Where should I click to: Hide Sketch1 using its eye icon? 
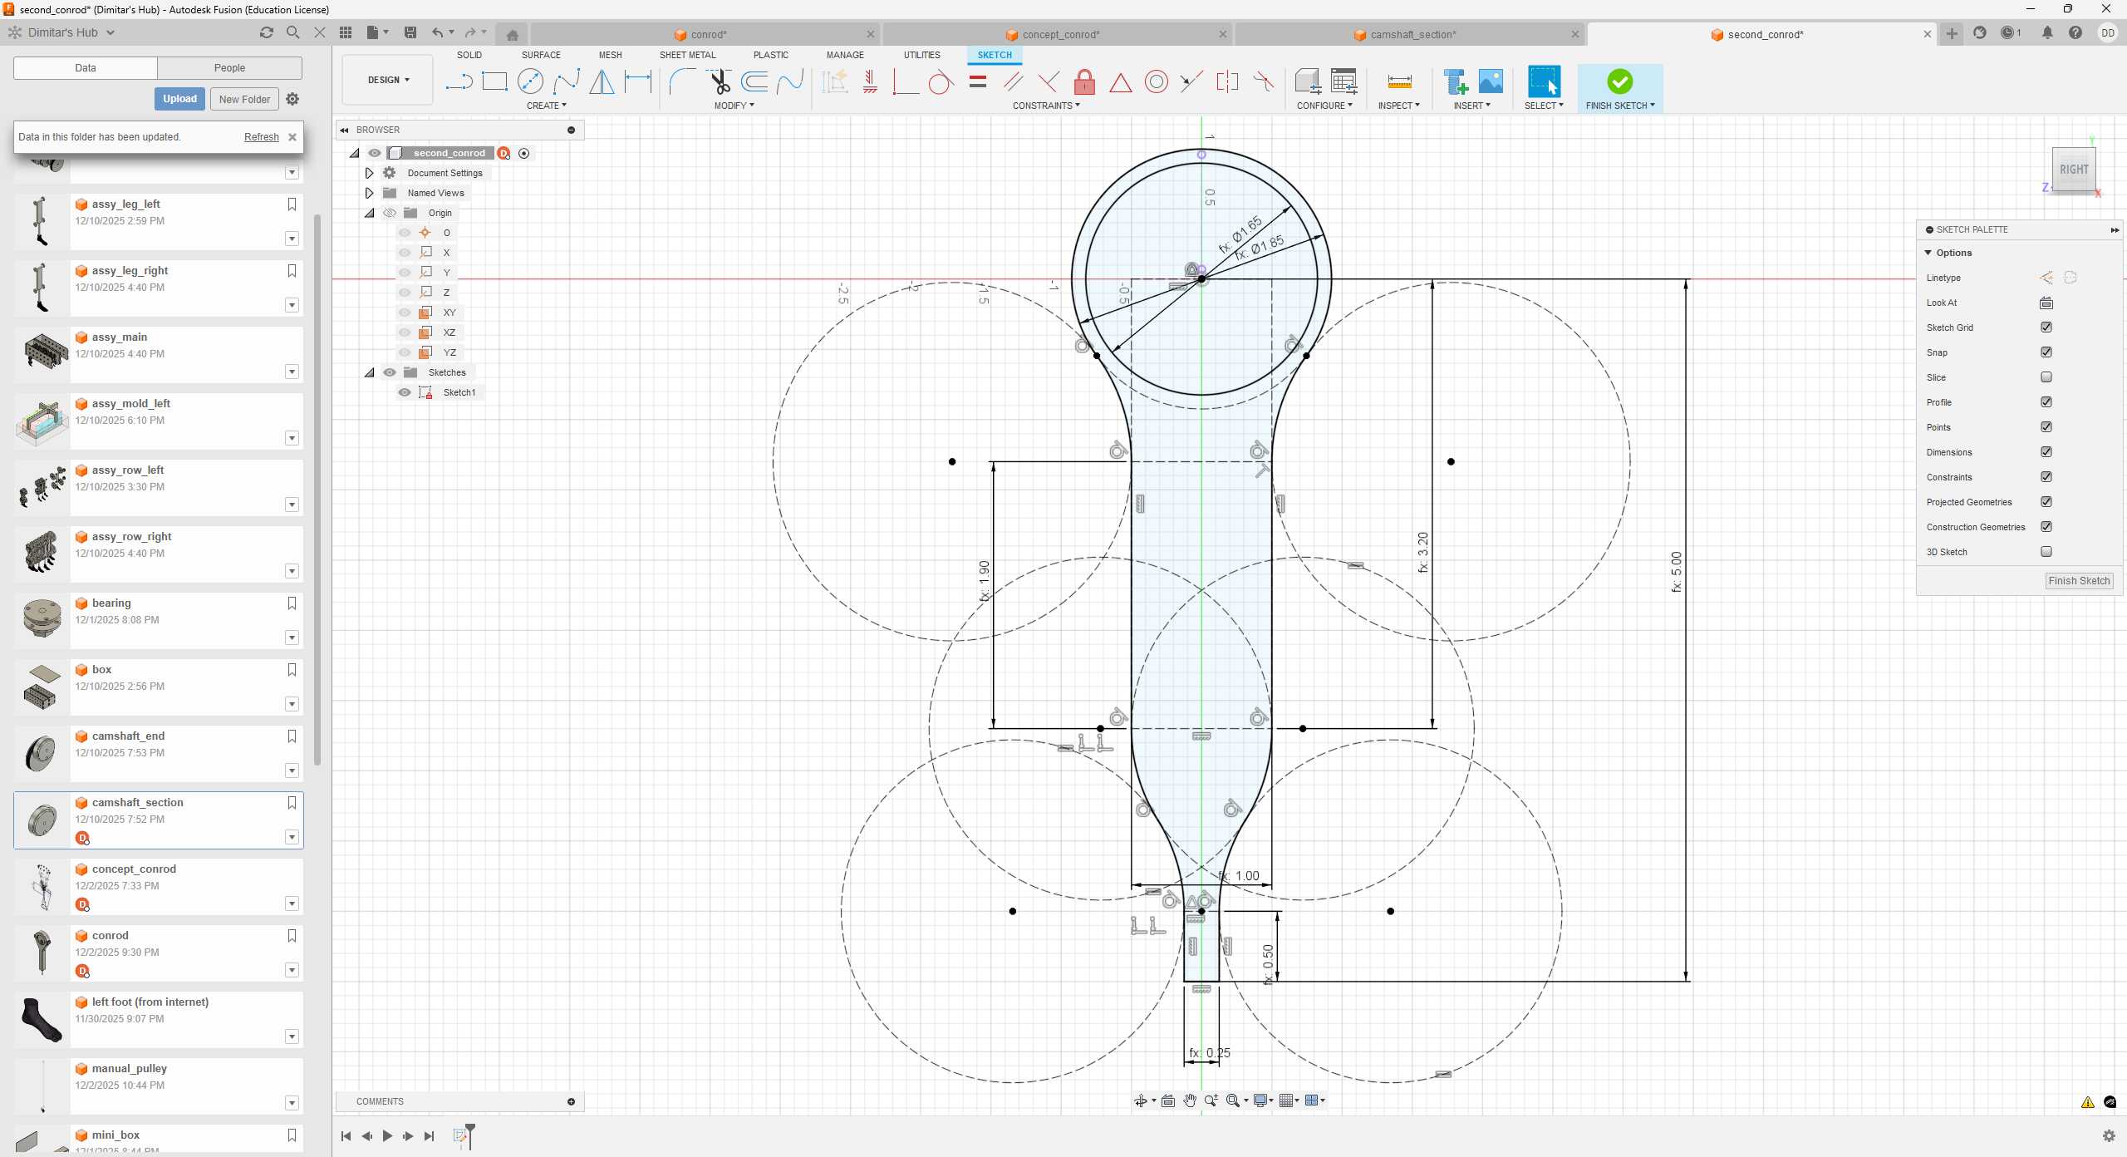click(405, 391)
